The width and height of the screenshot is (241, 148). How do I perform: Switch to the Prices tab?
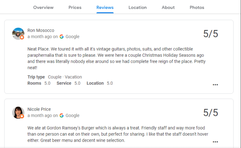(x=75, y=8)
